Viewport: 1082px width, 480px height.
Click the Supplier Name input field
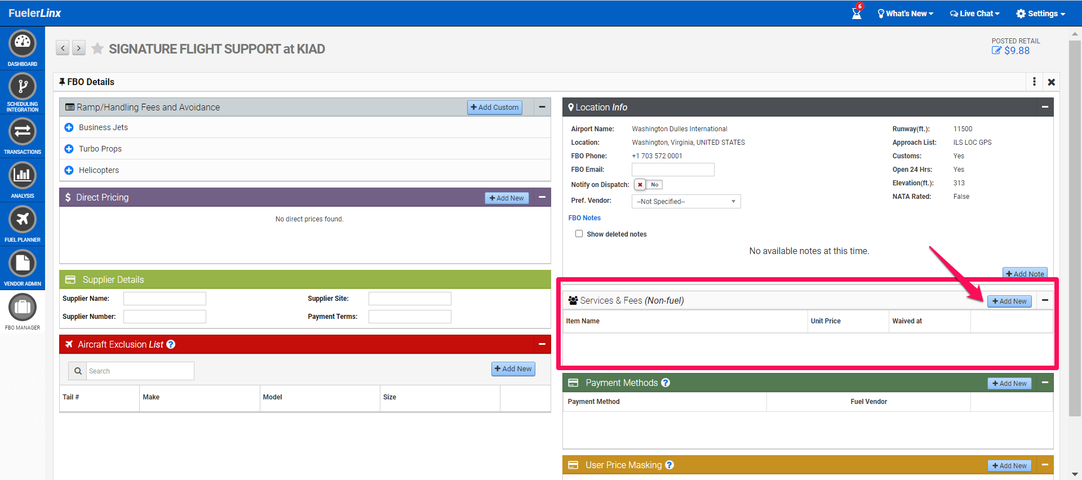tap(165, 299)
